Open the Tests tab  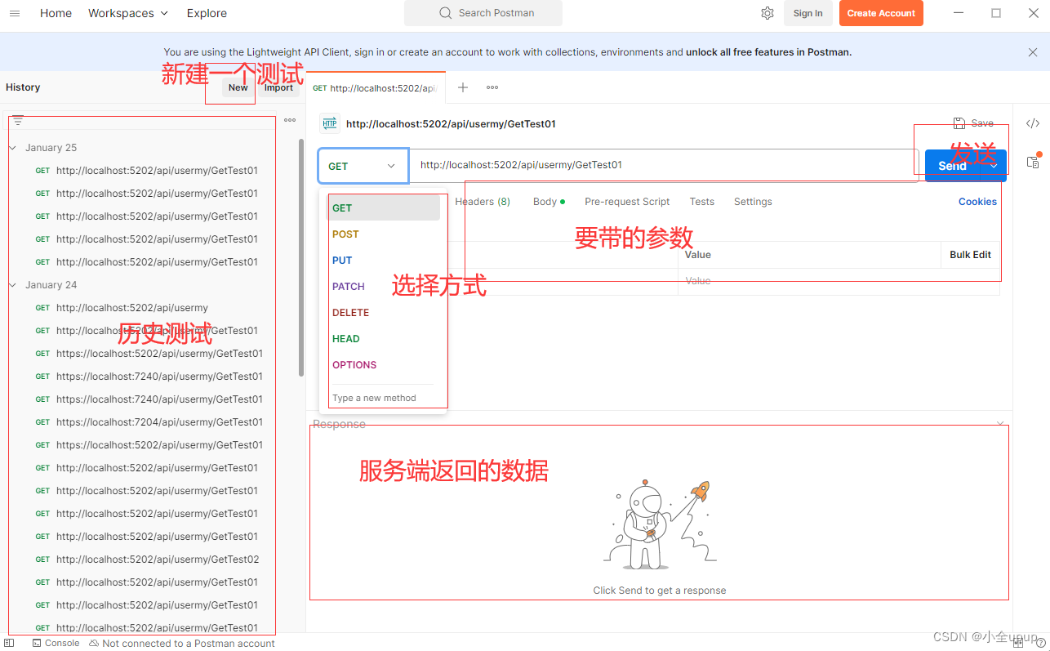(x=701, y=202)
